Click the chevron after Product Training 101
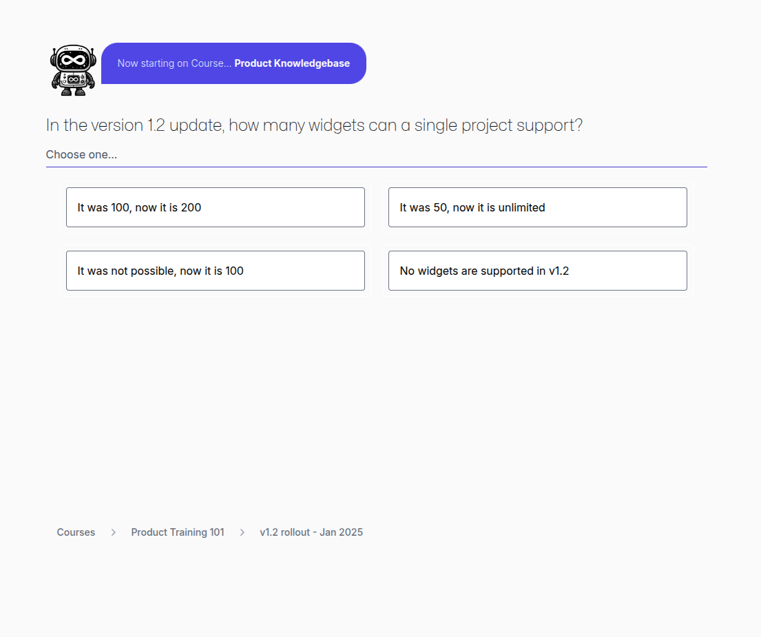 point(242,532)
